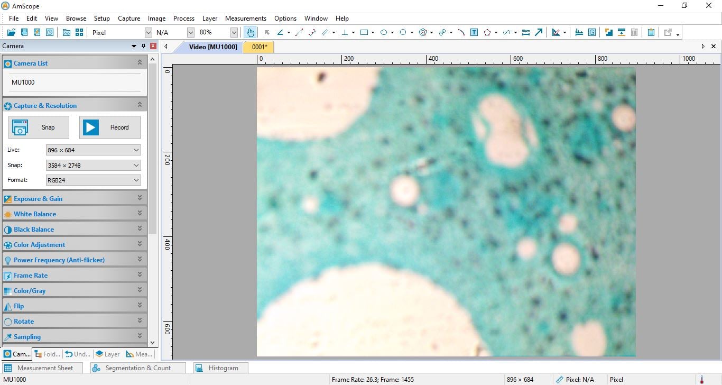
Task: Select the Arrow annotation tool
Action: click(x=539, y=32)
